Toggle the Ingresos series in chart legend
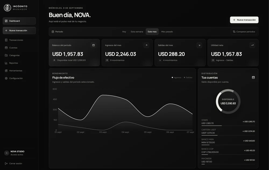Image resolution: width=269 pixels, height=170 pixels. coord(176,78)
